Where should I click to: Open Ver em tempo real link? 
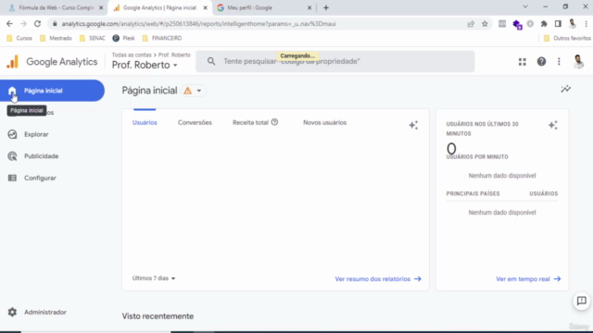tap(528, 279)
